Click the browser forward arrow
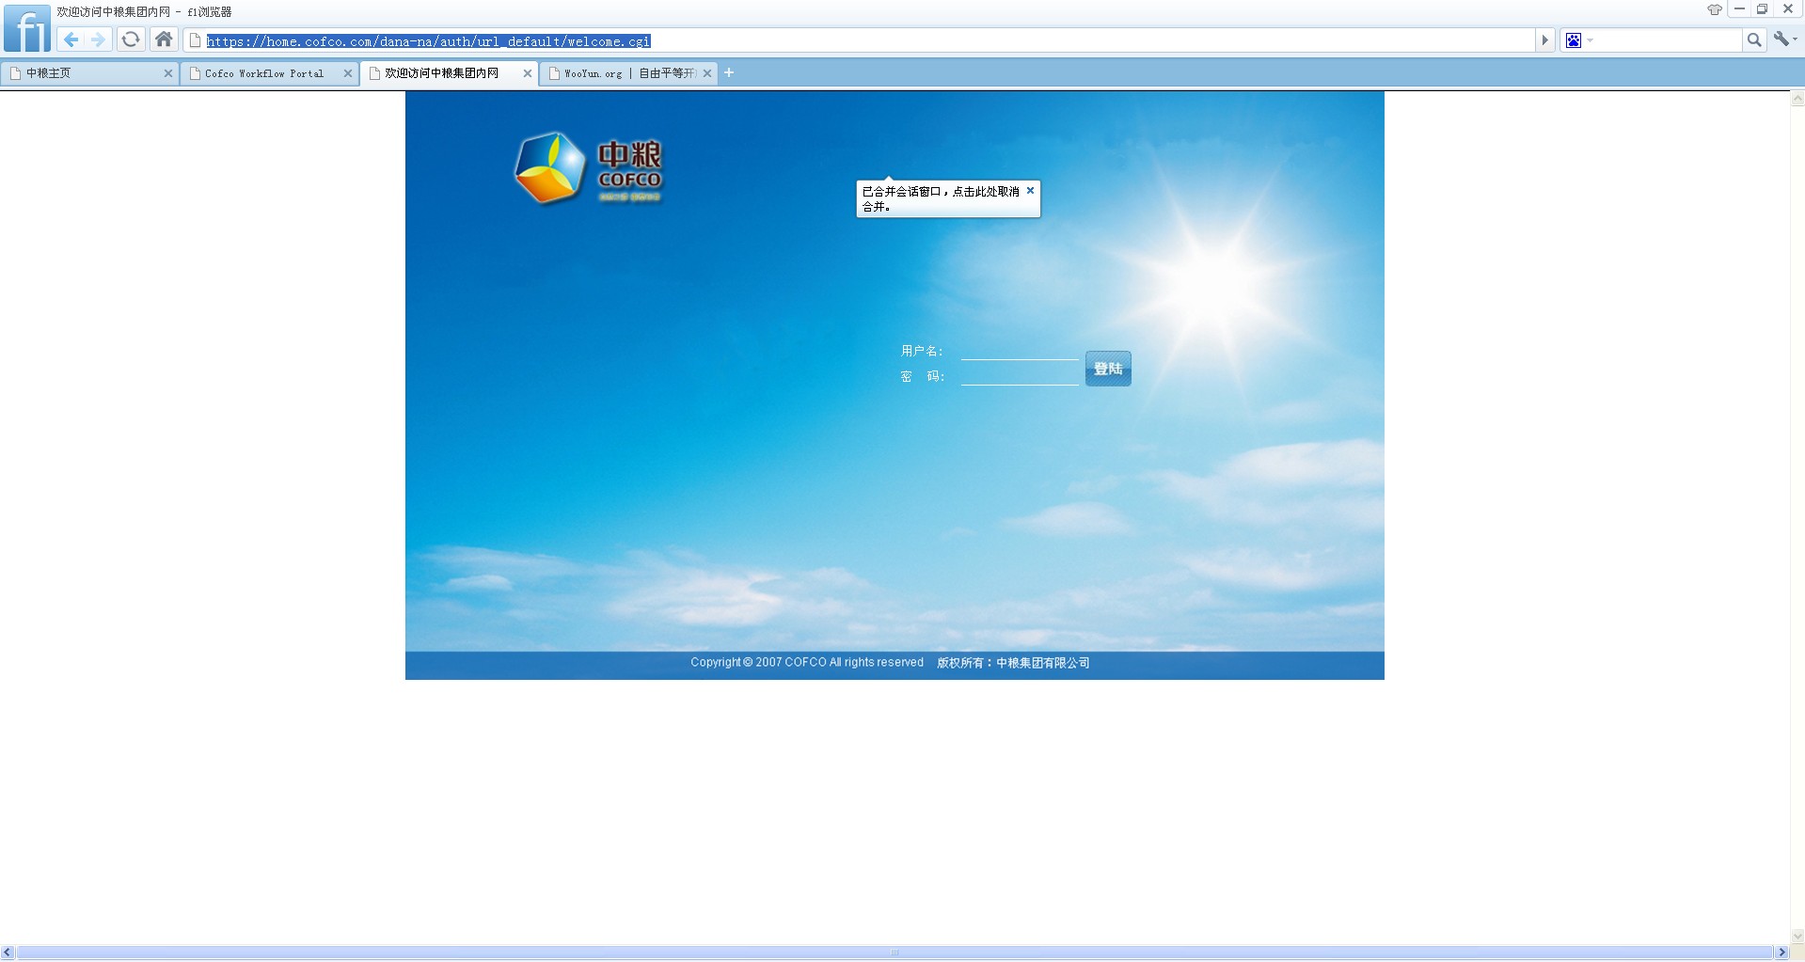 pyautogui.click(x=98, y=39)
